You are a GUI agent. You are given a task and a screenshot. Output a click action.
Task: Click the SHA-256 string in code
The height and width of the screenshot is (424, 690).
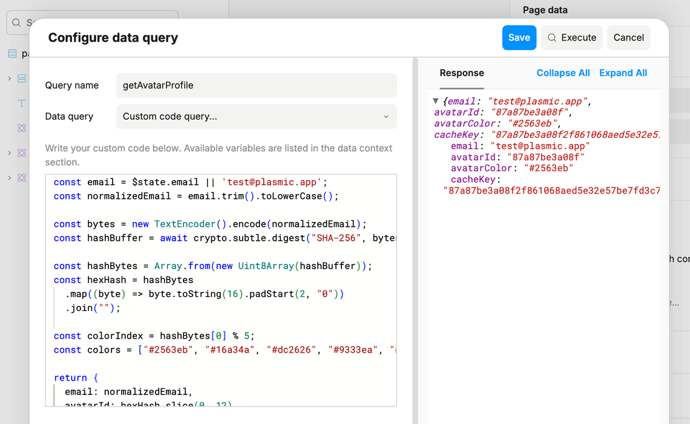pos(336,238)
